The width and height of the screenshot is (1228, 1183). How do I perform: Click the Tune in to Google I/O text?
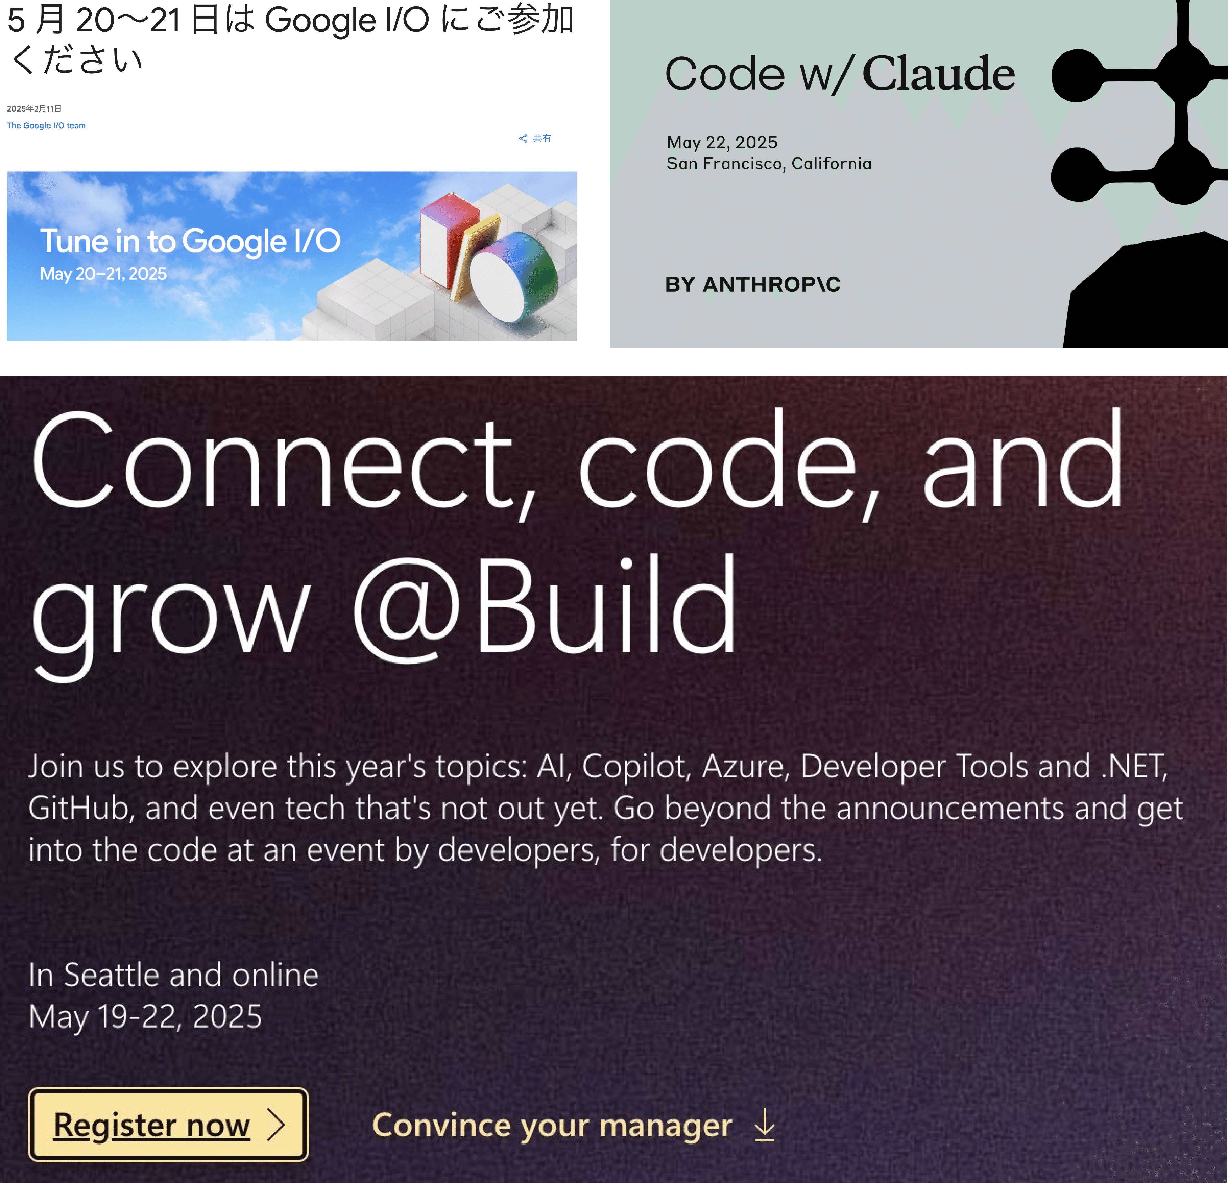coord(190,241)
